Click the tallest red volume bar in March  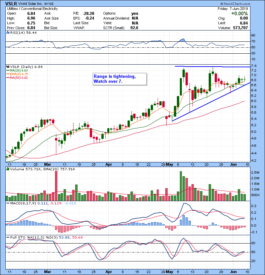pyautogui.click(x=56, y=186)
